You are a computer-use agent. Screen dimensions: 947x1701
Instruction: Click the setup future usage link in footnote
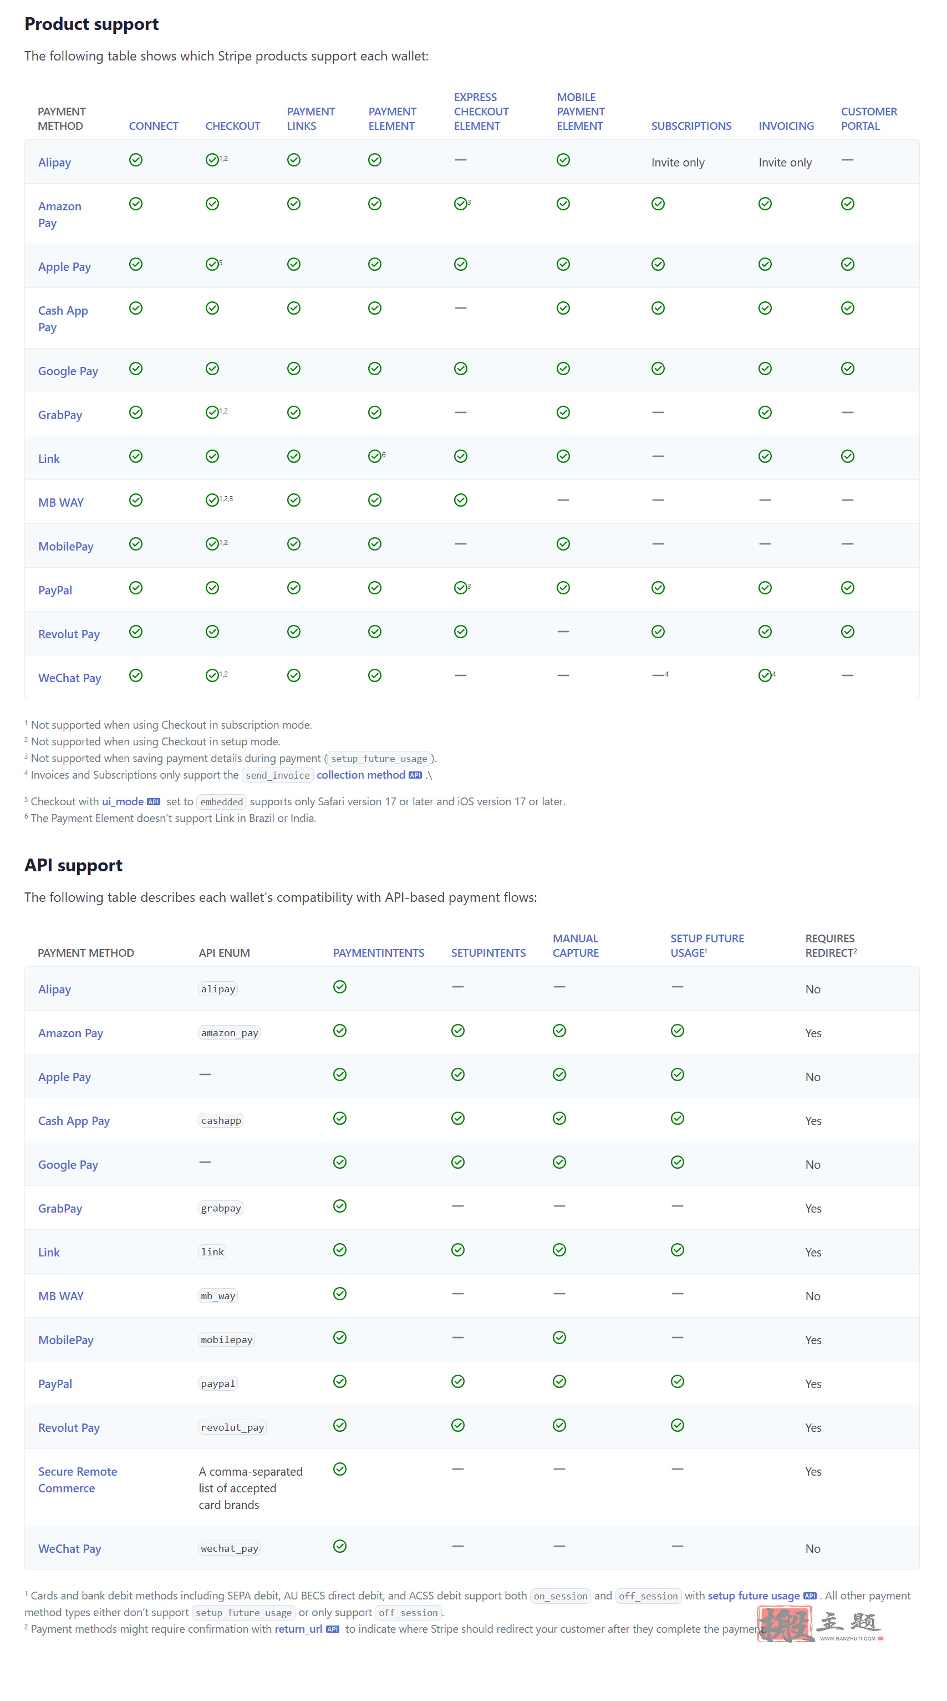tap(754, 1596)
